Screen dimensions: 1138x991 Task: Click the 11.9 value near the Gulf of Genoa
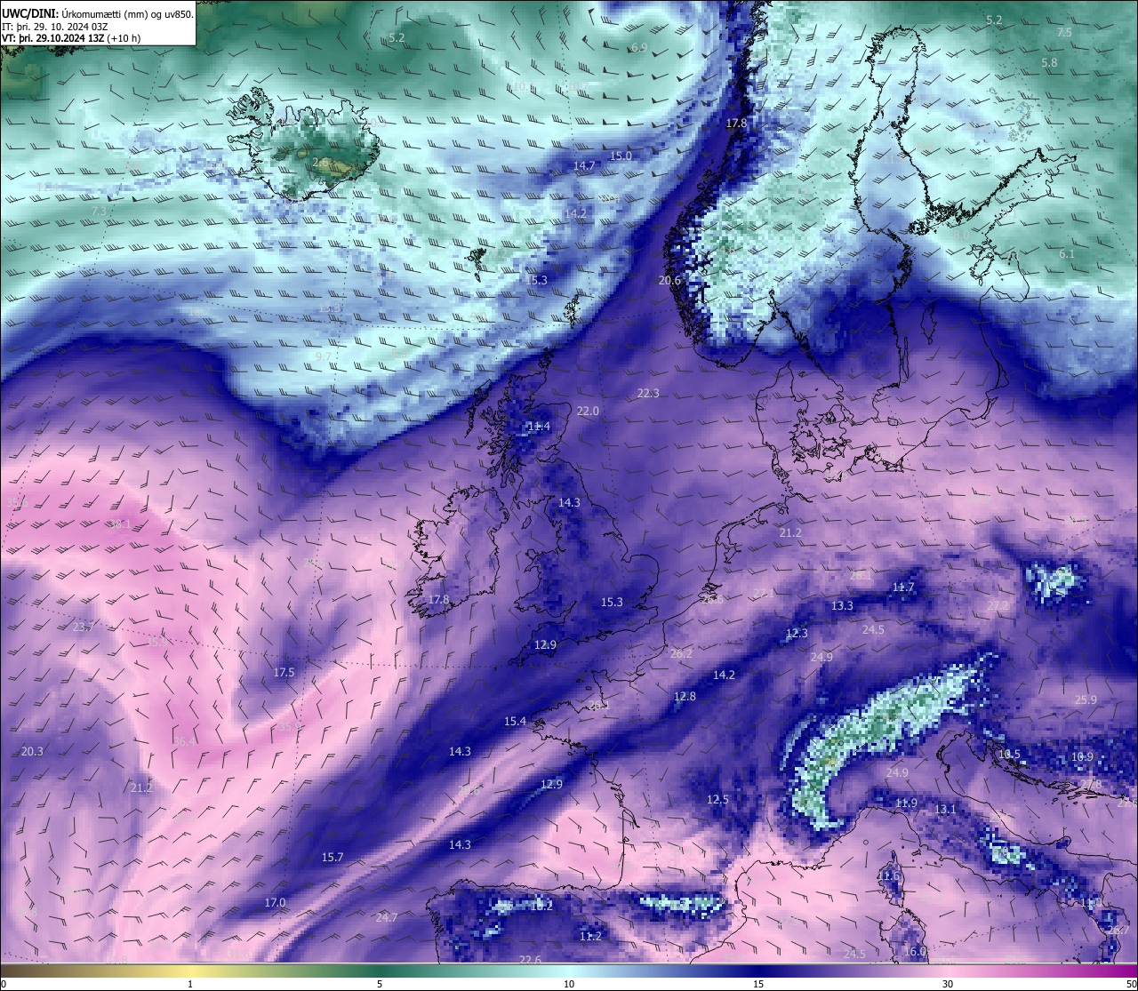tap(905, 803)
